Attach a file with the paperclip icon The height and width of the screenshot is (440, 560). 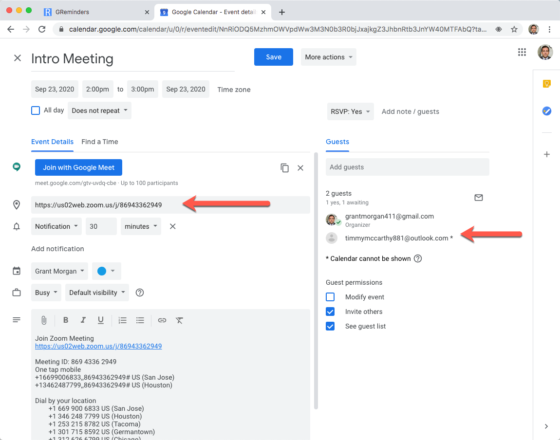coord(43,320)
